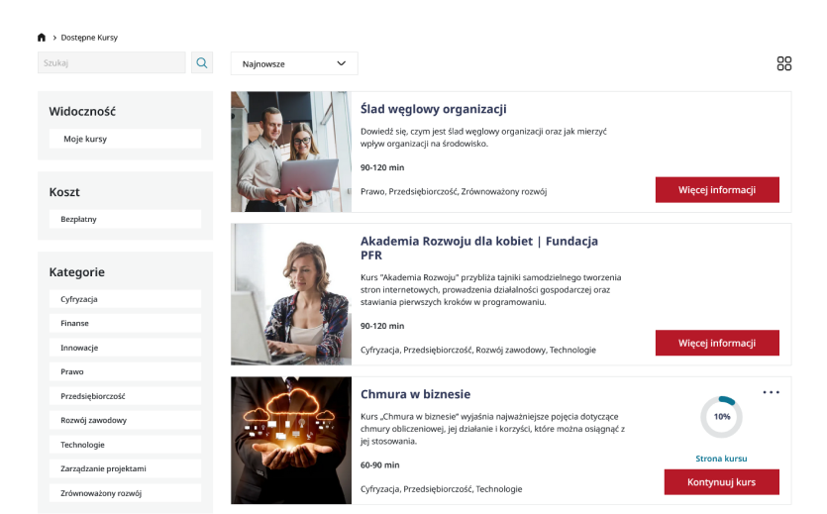Image resolution: width=827 pixels, height=514 pixels.
Task: Click the 10% progress circle indicator
Action: pyautogui.click(x=721, y=417)
